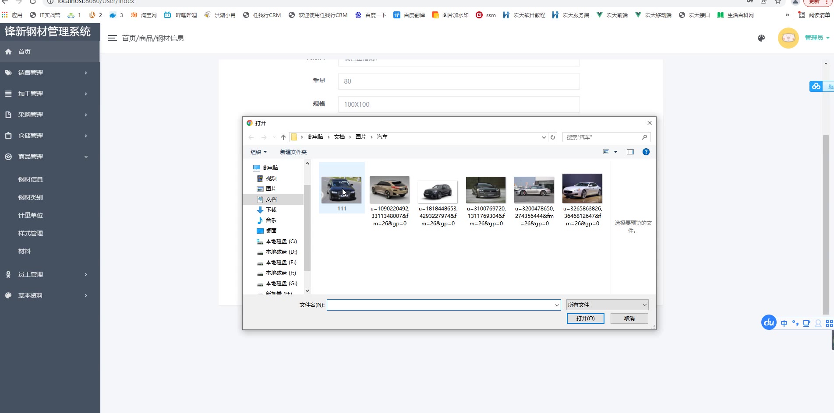The image size is (834, 413).
Task: Go forward in file dialog navigation
Action: click(264, 137)
